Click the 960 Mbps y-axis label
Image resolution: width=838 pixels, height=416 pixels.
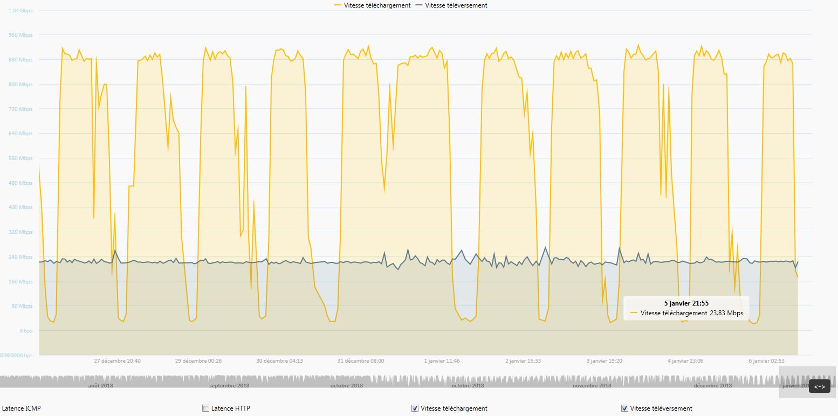22,35
